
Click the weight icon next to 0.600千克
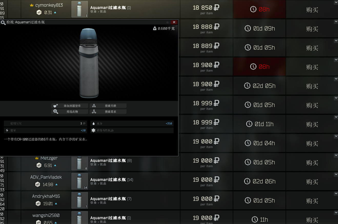click(x=155, y=28)
